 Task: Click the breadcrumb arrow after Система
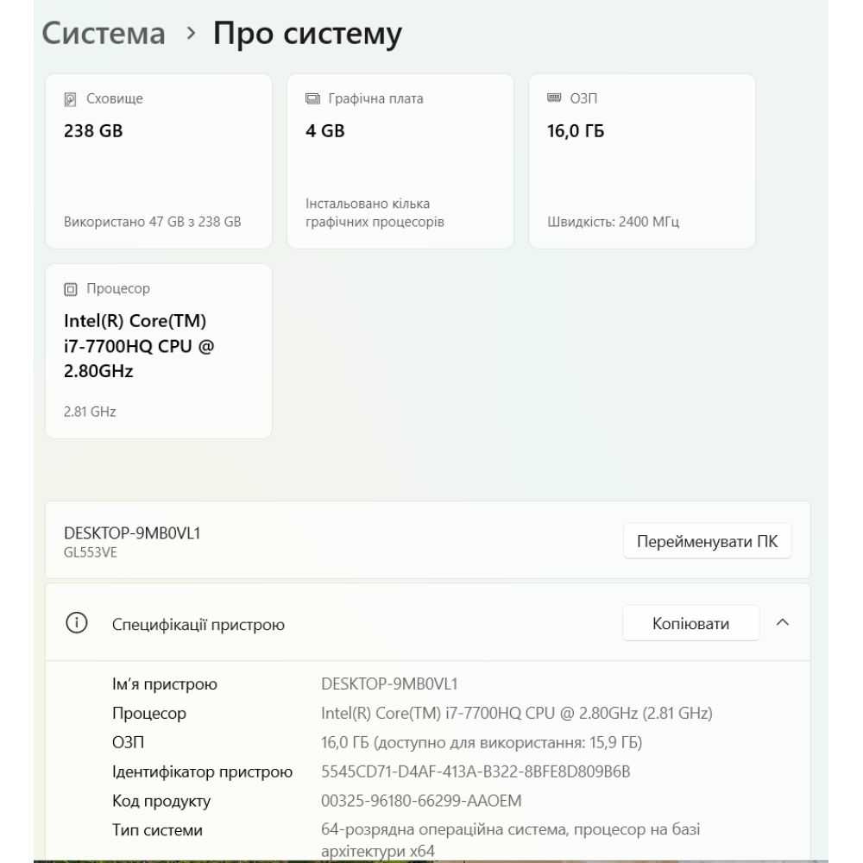tap(190, 35)
